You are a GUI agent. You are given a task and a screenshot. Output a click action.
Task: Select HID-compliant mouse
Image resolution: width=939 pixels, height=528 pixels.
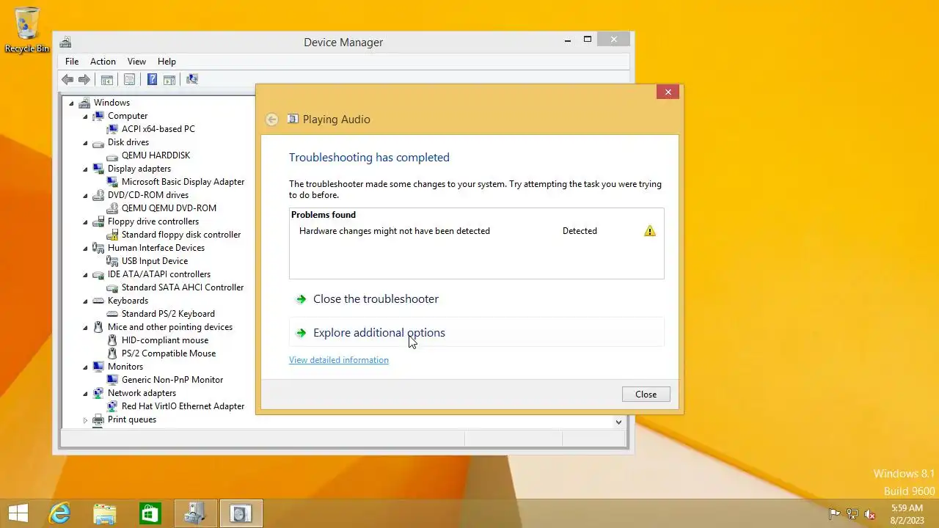pyautogui.click(x=165, y=340)
